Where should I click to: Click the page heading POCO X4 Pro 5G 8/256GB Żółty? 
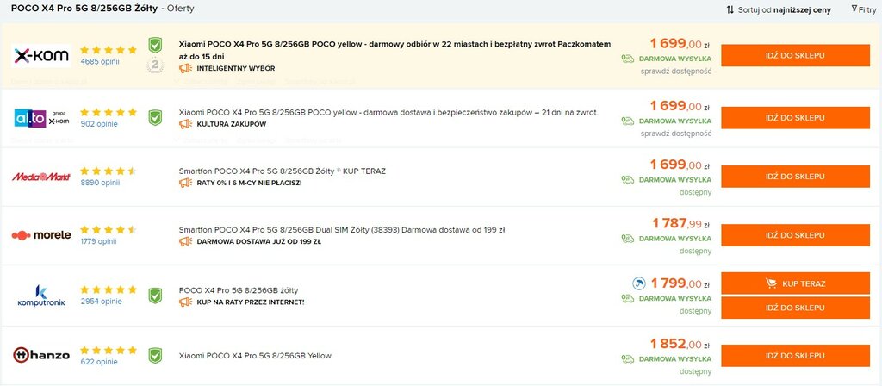coord(84,9)
